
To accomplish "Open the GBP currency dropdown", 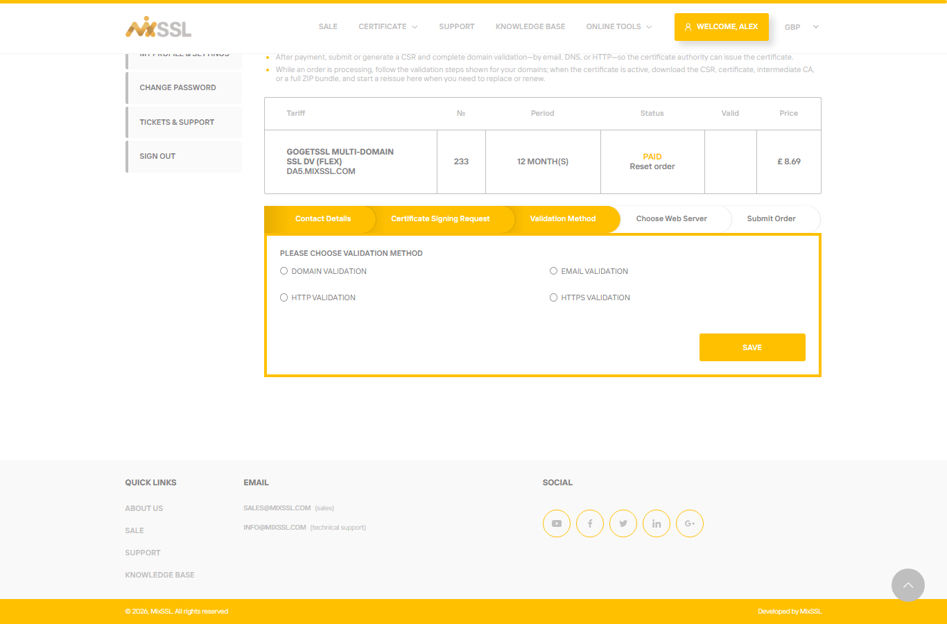I will tap(801, 27).
